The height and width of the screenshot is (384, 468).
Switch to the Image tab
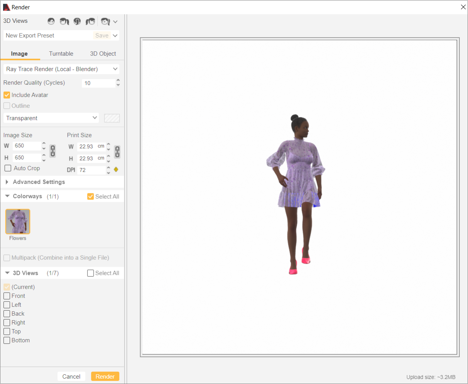click(x=19, y=54)
